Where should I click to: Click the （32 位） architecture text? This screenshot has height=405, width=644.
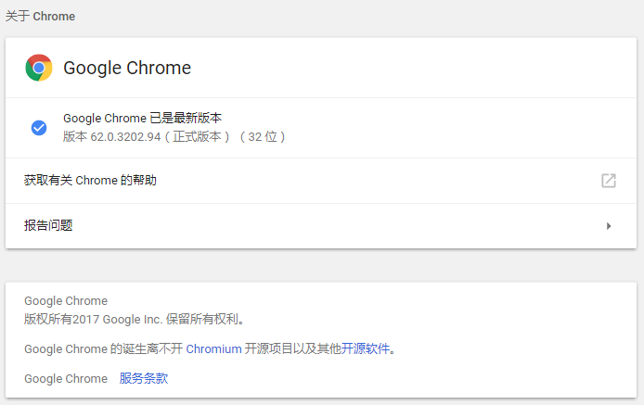coord(262,137)
